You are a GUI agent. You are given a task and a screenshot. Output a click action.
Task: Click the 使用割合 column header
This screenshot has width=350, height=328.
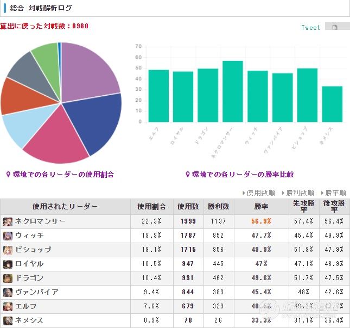[x=151, y=207]
